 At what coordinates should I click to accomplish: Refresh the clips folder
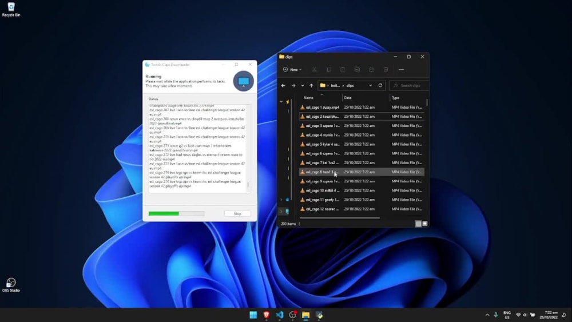click(x=380, y=85)
